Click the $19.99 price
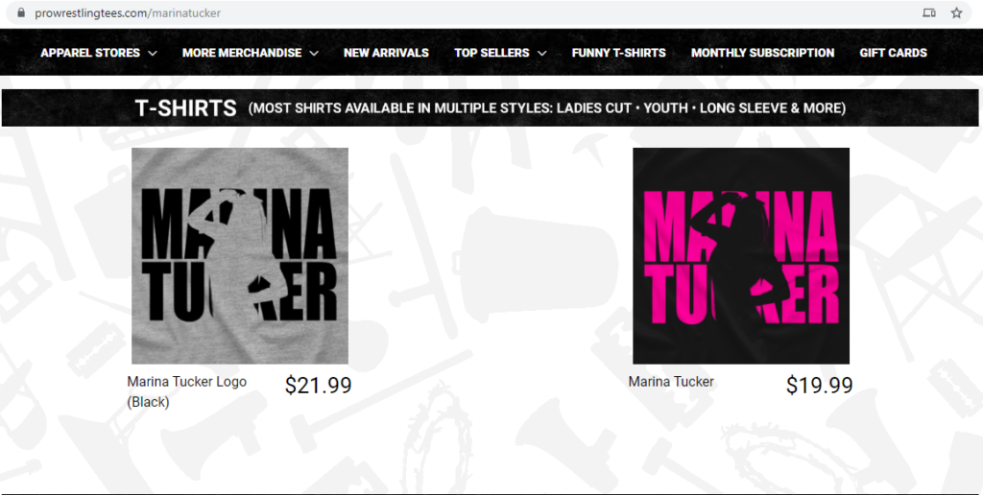The image size is (983, 495). [820, 385]
